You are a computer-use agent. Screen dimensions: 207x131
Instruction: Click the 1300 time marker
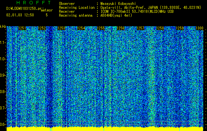tap(199, 28)
